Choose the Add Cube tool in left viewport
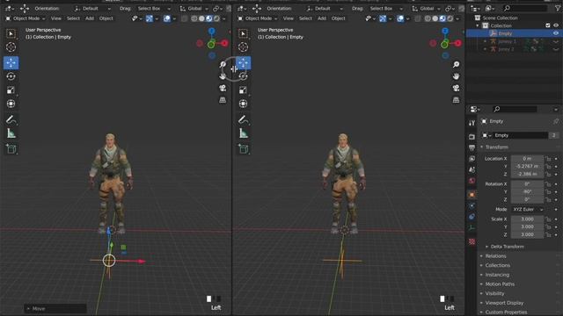 click(11, 148)
